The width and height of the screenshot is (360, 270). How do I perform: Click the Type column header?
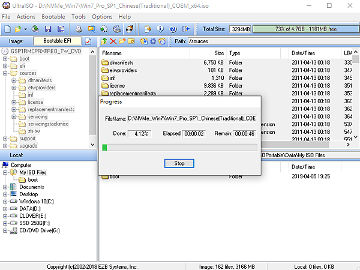[x=254, y=53]
